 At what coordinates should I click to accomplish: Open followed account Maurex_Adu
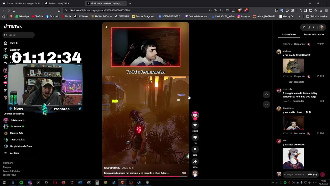click(x=16, y=133)
